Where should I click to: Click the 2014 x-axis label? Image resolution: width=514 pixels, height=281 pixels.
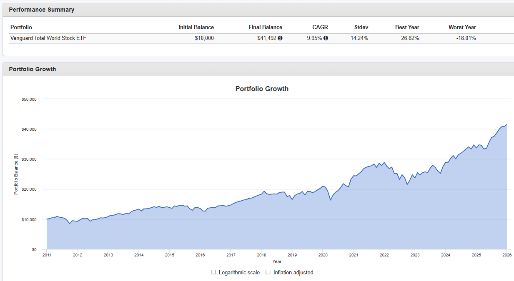(139, 255)
